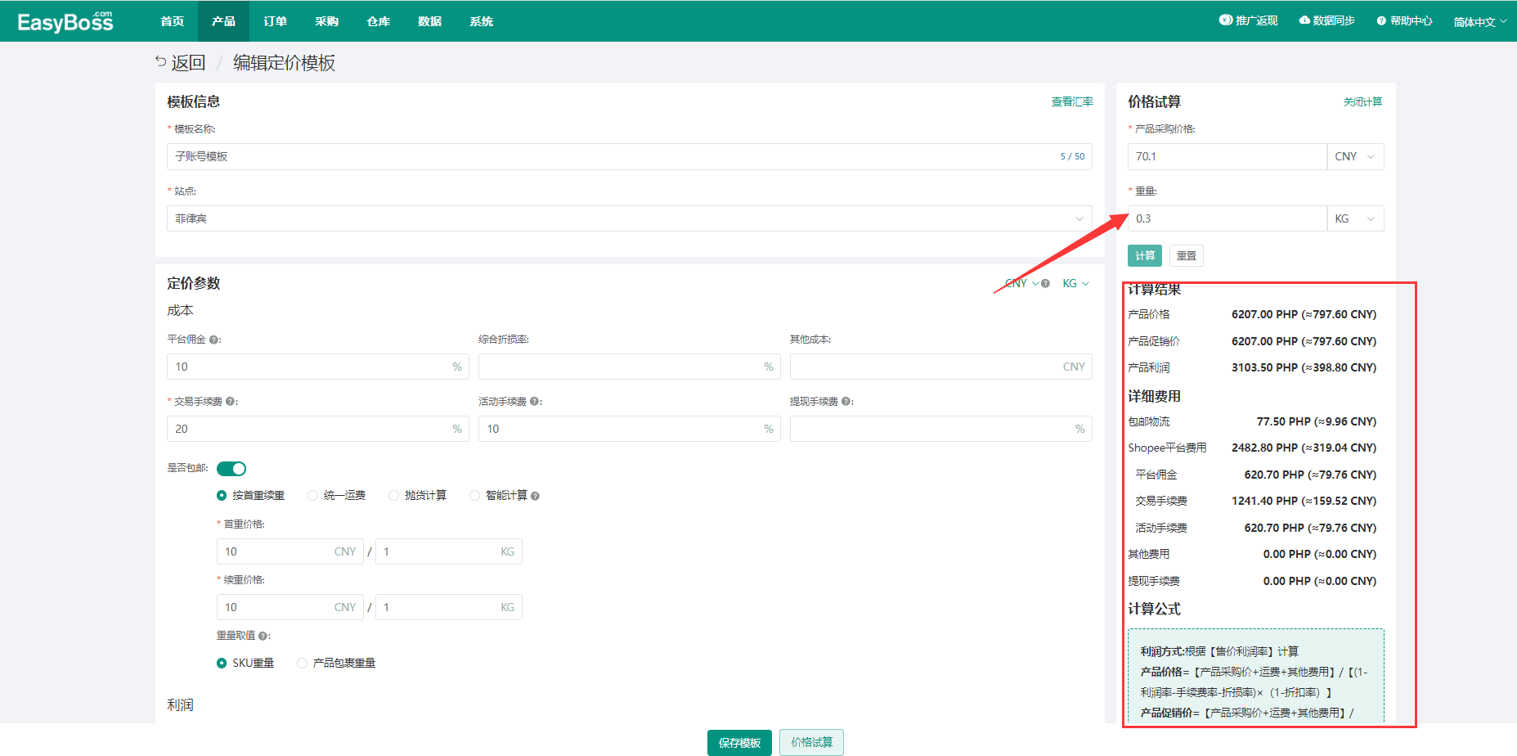Click the 产品采购价格 input field
Screen dimensions: 1517x756
[x=1227, y=157]
